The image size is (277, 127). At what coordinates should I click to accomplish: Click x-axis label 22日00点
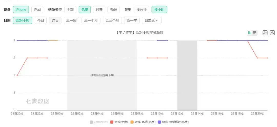[x=57, y=114]
